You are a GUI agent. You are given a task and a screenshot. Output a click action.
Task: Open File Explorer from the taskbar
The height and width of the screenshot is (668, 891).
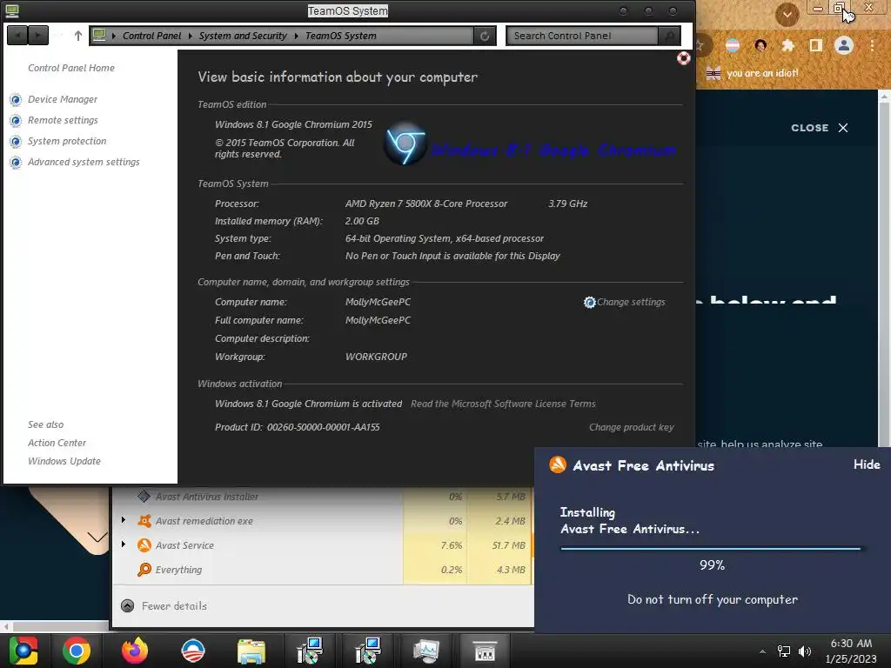pos(251,651)
